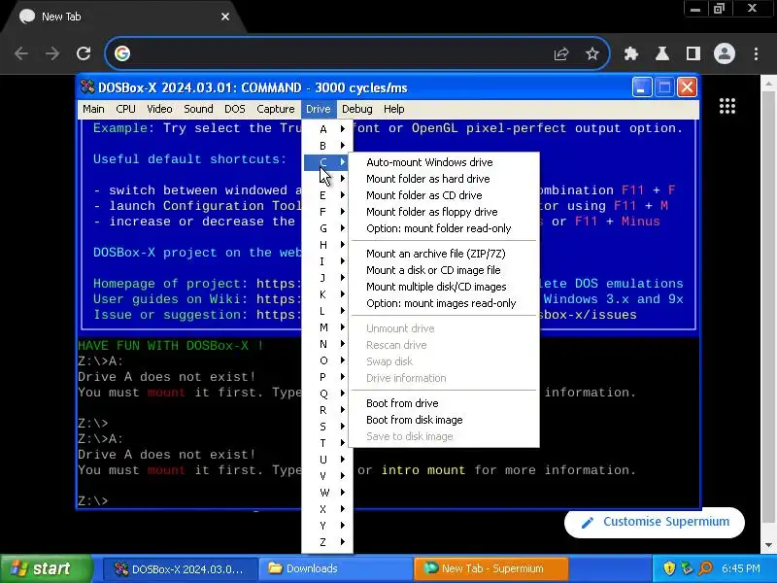Bookmark the page with the star icon
Viewport: 777px width, 583px height.
click(592, 53)
